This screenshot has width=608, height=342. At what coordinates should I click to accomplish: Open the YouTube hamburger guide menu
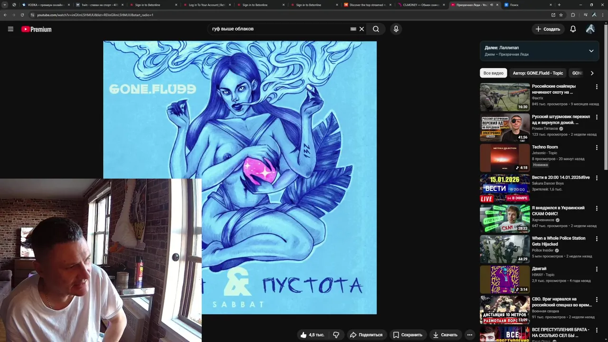tap(10, 29)
